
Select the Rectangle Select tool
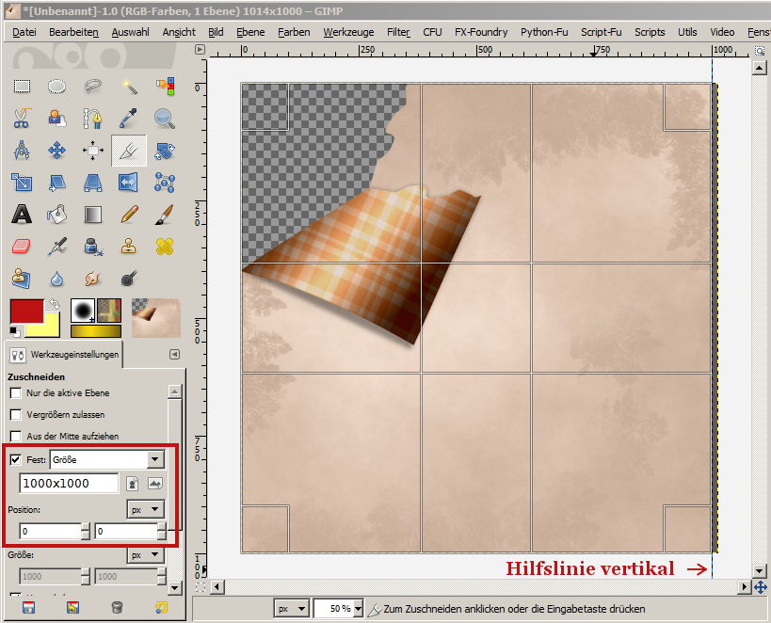(x=22, y=87)
